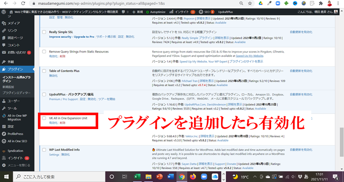Check the Remove Query Strings plugin checkbox

tap(44, 52)
